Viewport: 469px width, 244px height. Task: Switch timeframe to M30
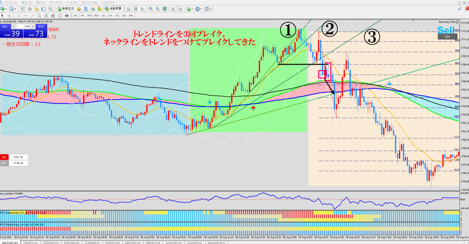(x=96, y=16)
